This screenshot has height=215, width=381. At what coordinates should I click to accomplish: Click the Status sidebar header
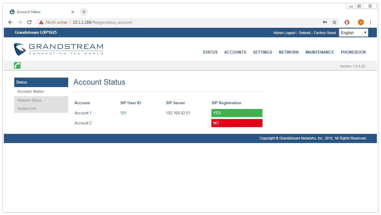[41, 82]
